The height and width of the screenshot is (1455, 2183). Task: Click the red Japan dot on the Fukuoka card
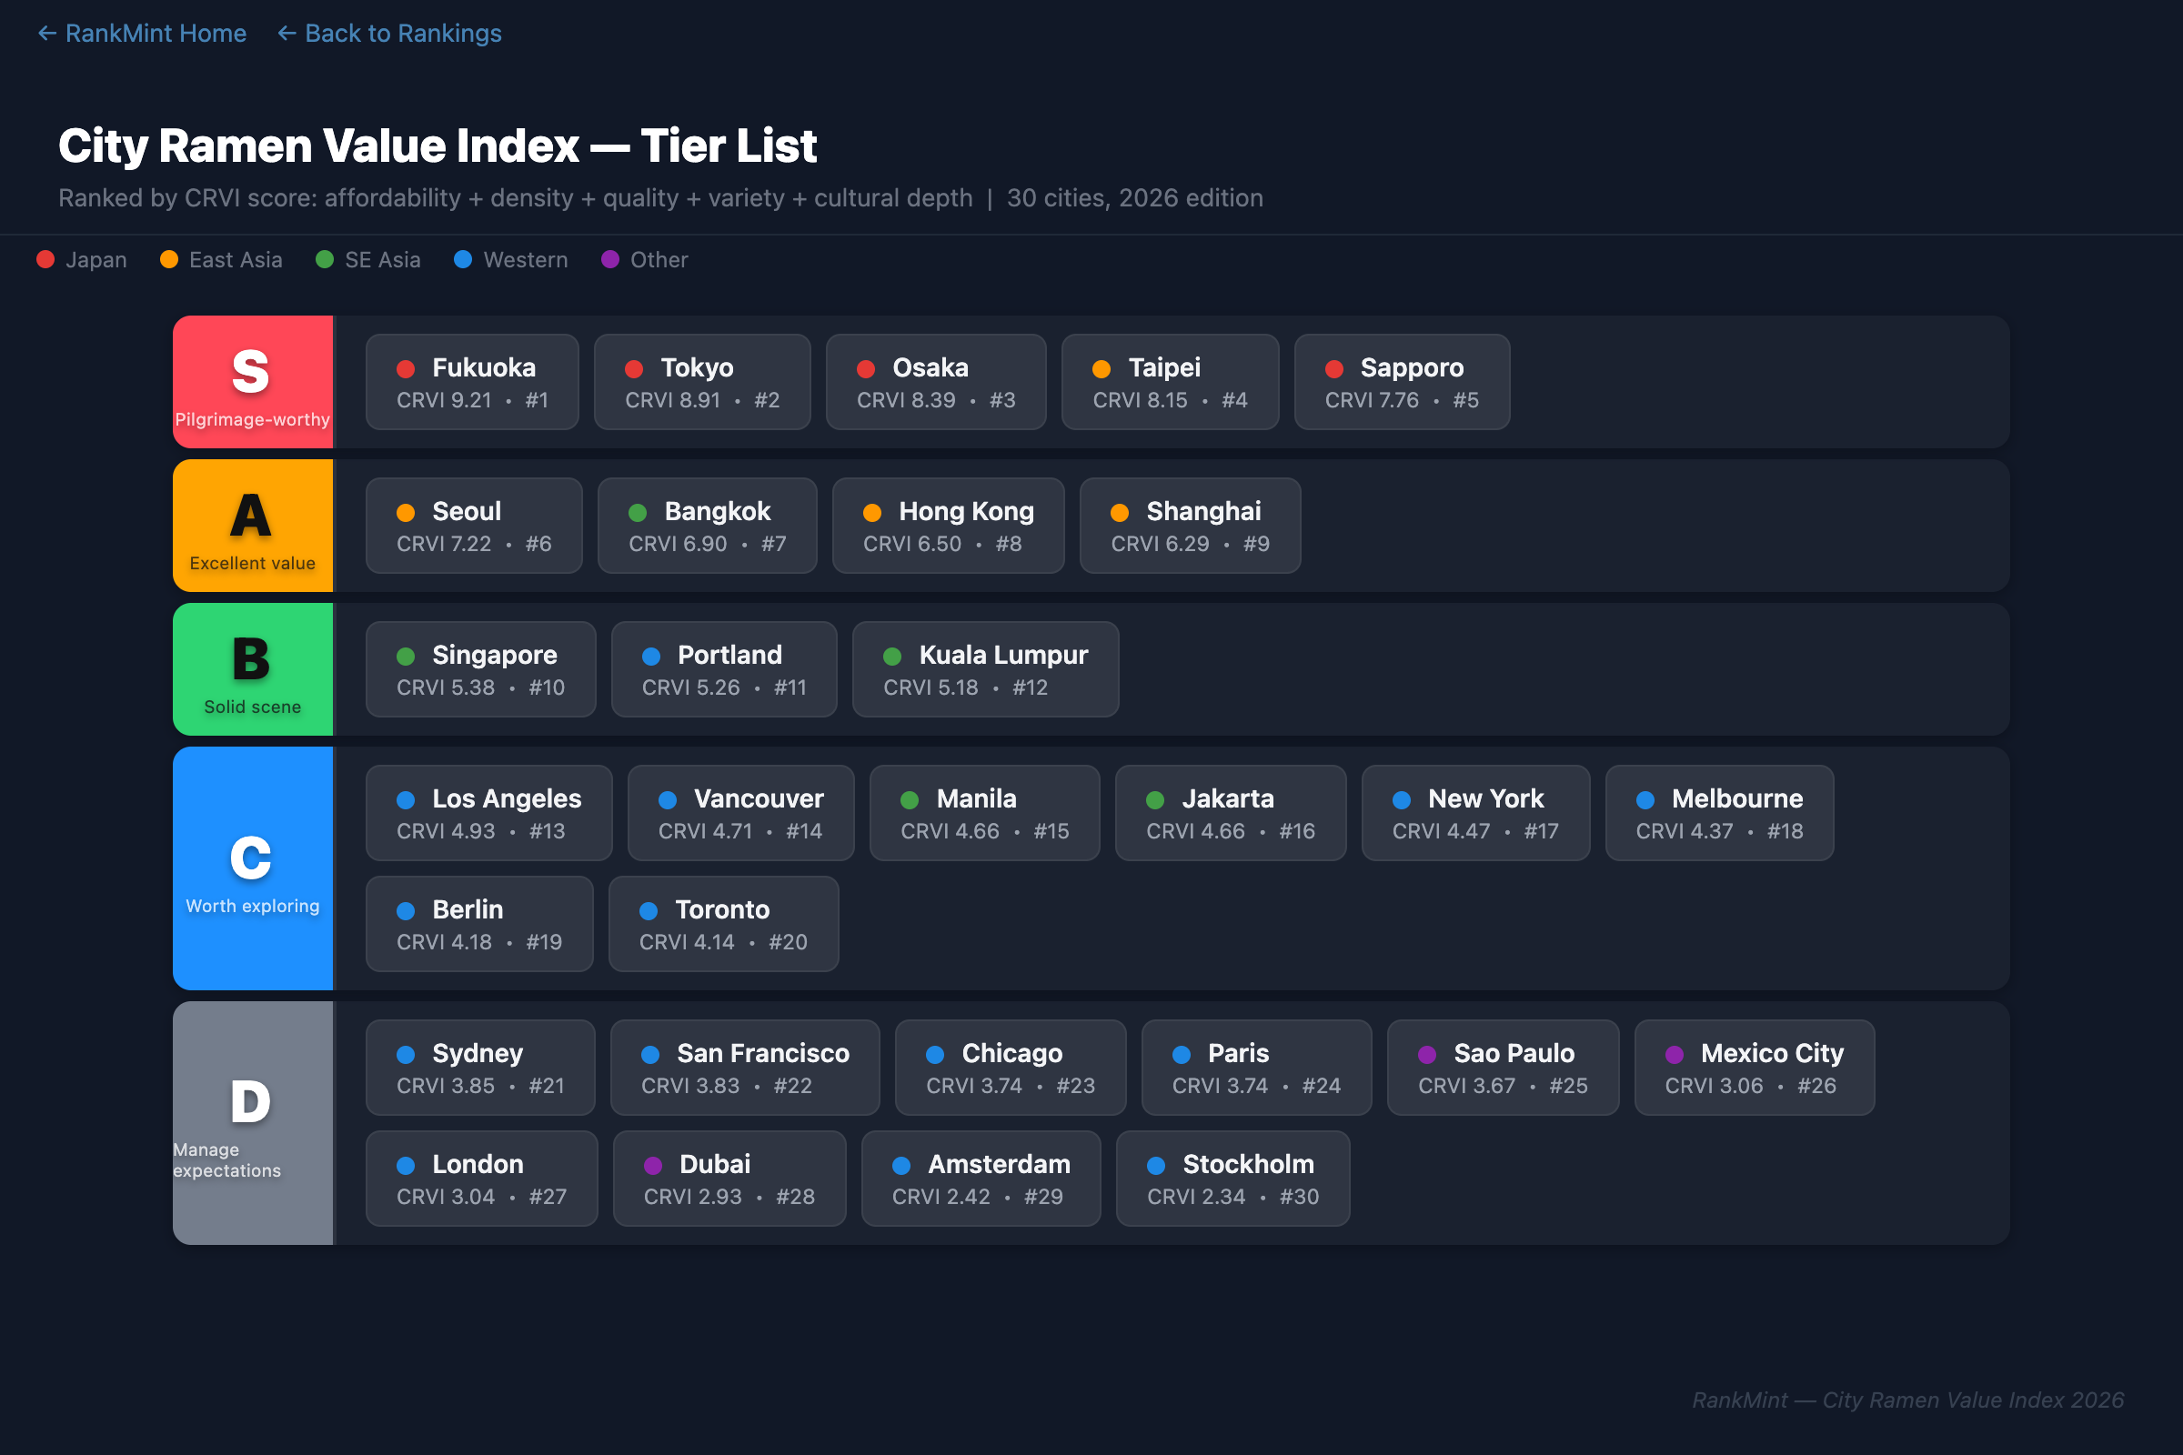tap(406, 368)
